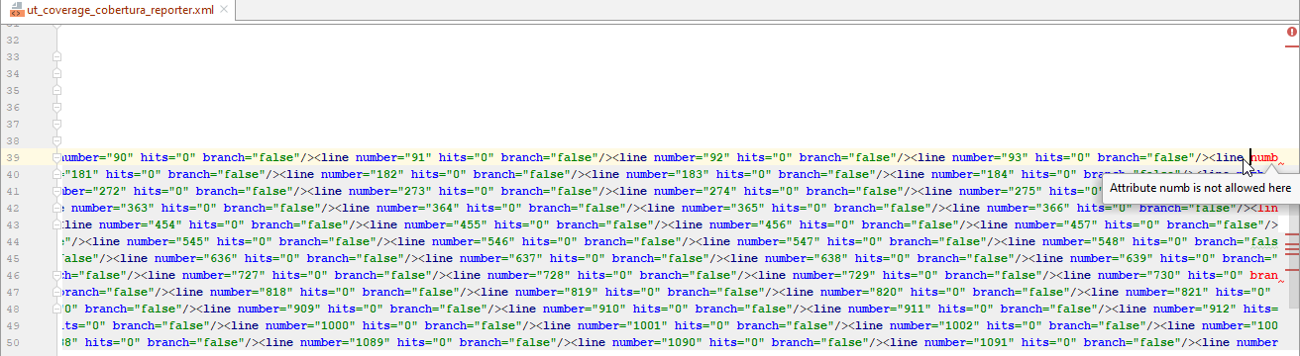Screen dimensions: 1300x356
Task: Click the error stripe marks near line 44
Action: coord(1292,244)
